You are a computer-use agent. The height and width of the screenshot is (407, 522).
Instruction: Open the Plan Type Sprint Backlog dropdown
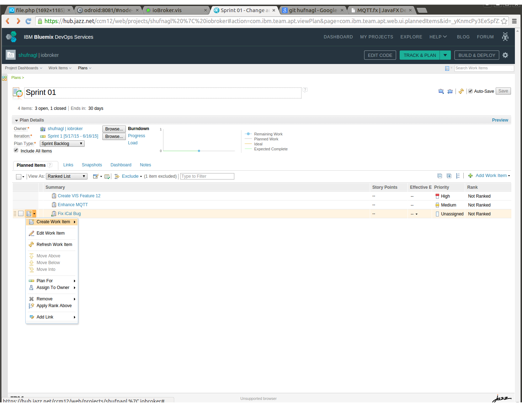62,144
